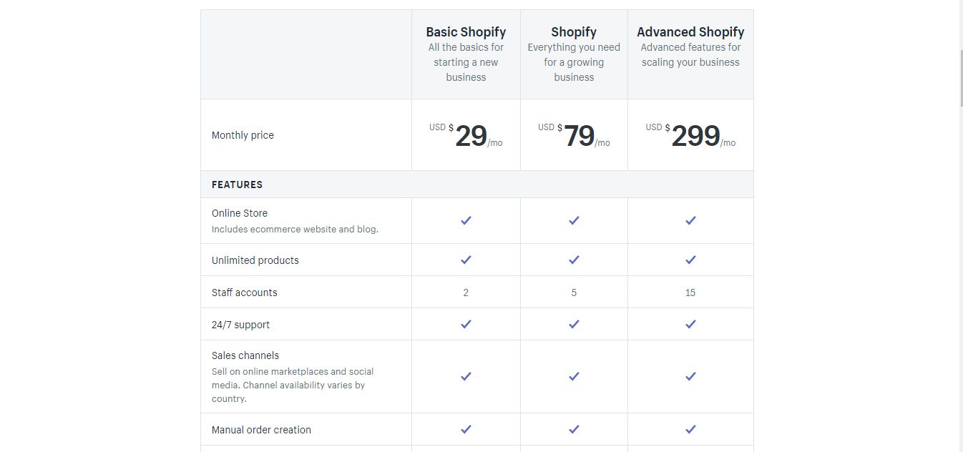Click Unlimited products checkmark in Shopify column
Screen dimensions: 963x452
click(574, 260)
